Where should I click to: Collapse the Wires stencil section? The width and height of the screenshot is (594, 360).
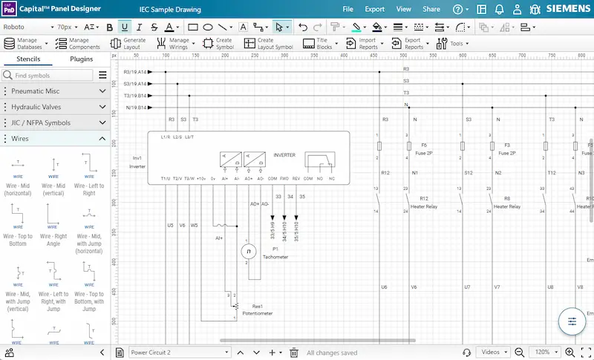coord(102,138)
